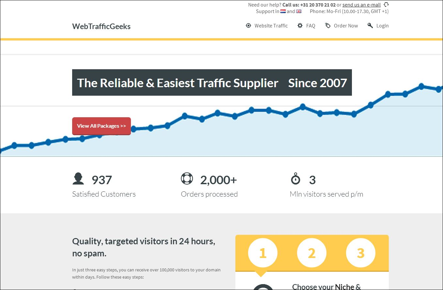Go to the FAQ section
The height and width of the screenshot is (290, 443).
[311, 25]
